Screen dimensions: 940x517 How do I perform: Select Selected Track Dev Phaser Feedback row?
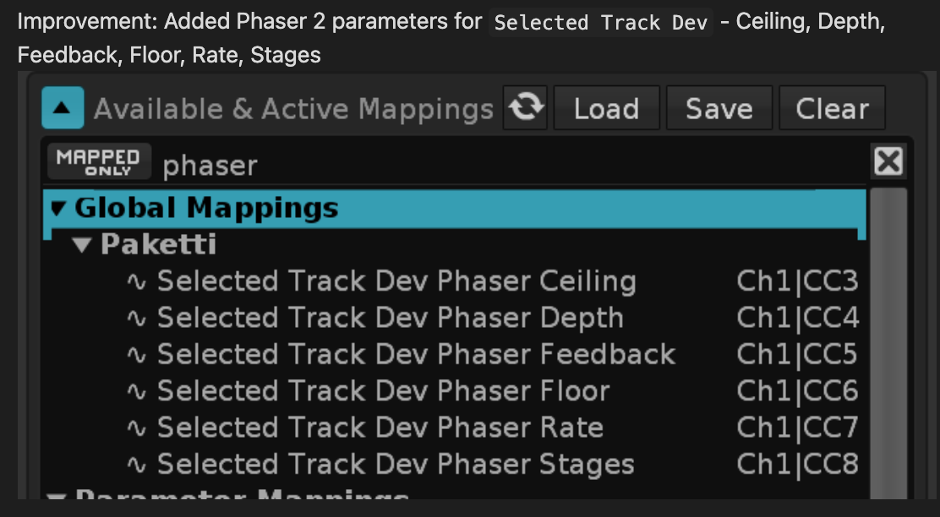tap(455, 355)
